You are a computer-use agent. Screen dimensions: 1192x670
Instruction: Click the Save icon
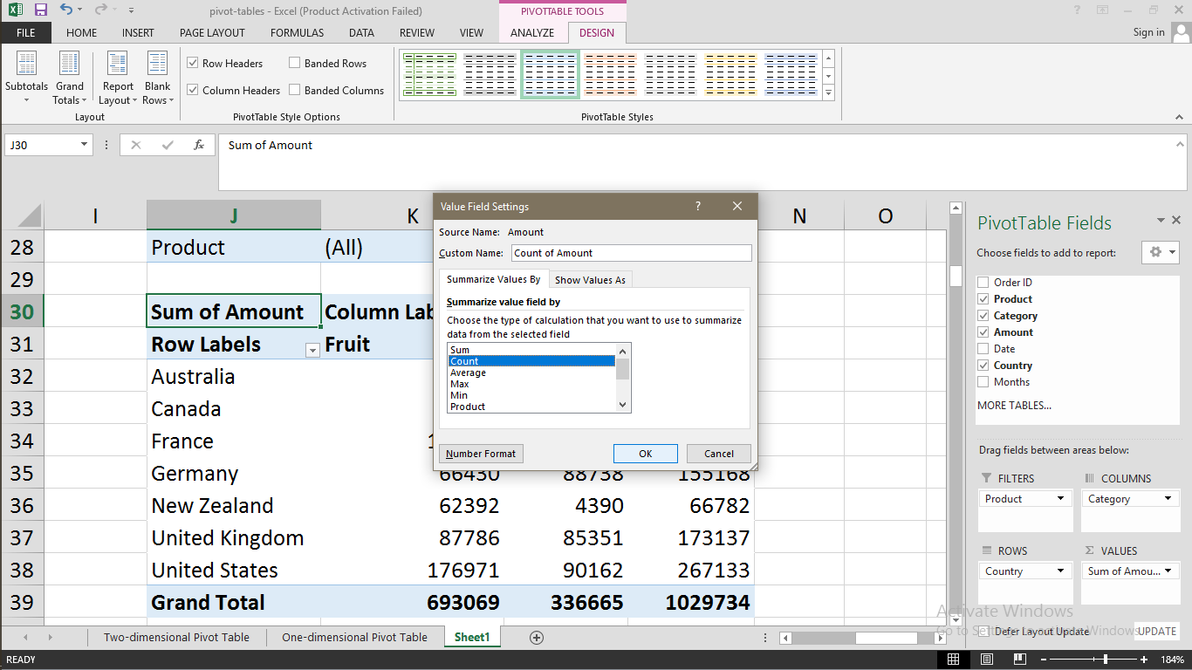coord(39,10)
